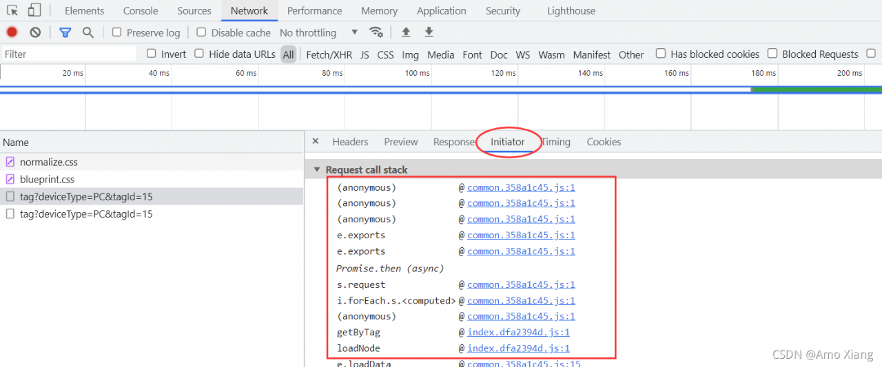Check Hide data URLs checkbox
This screenshot has height=367, width=882.
tap(199, 54)
